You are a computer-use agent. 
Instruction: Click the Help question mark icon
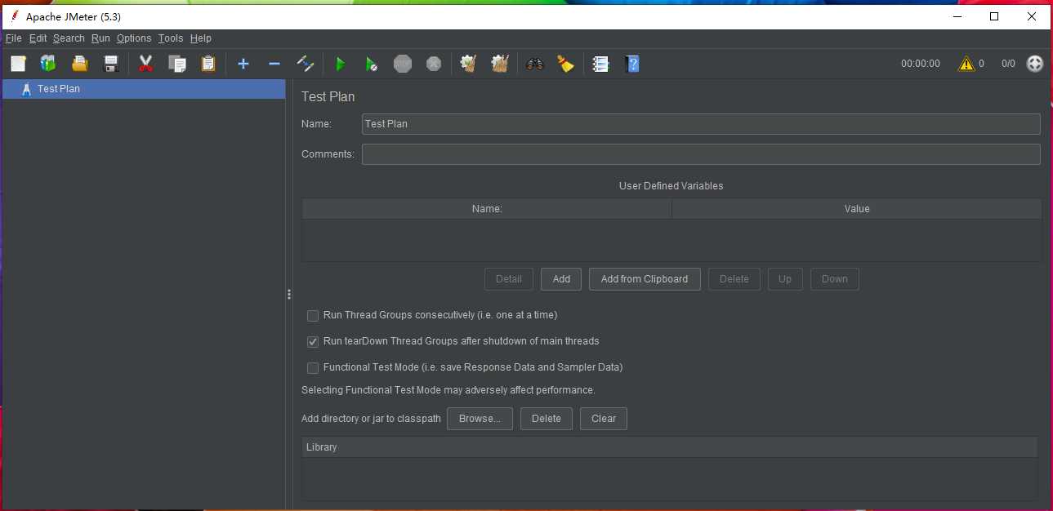631,64
